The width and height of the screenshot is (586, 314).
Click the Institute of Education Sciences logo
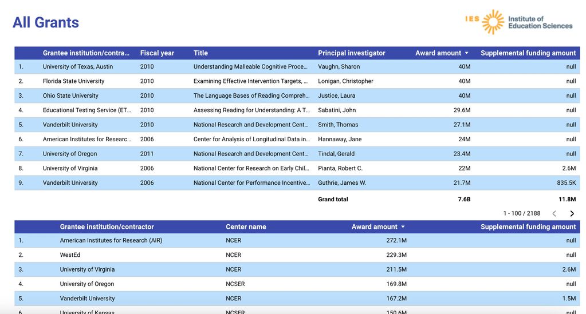tap(518, 22)
